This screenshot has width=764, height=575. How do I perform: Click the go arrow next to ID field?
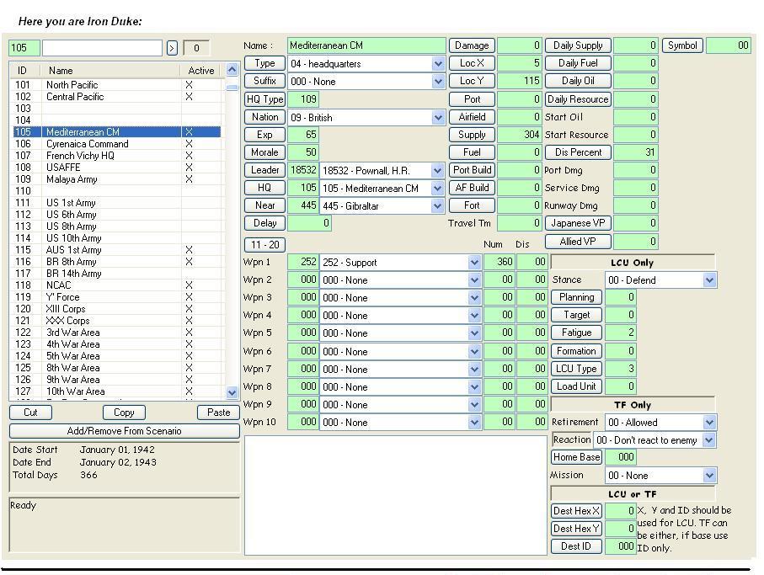tap(172, 48)
